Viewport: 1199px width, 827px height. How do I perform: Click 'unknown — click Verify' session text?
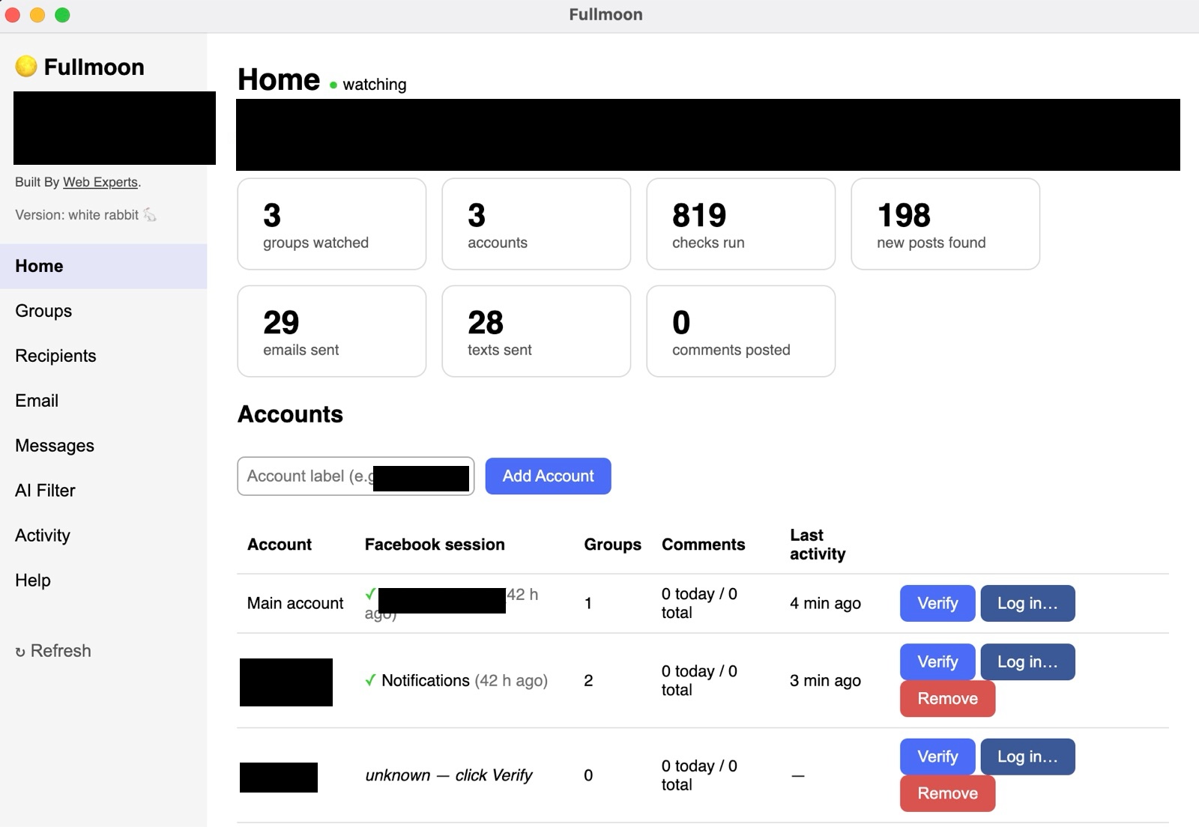point(449,775)
